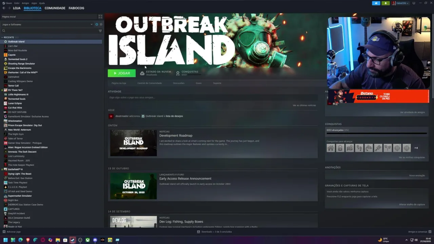Image resolution: width=434 pixels, height=244 pixels.
Task: Open Brave browser from taskbar
Action: (28, 240)
